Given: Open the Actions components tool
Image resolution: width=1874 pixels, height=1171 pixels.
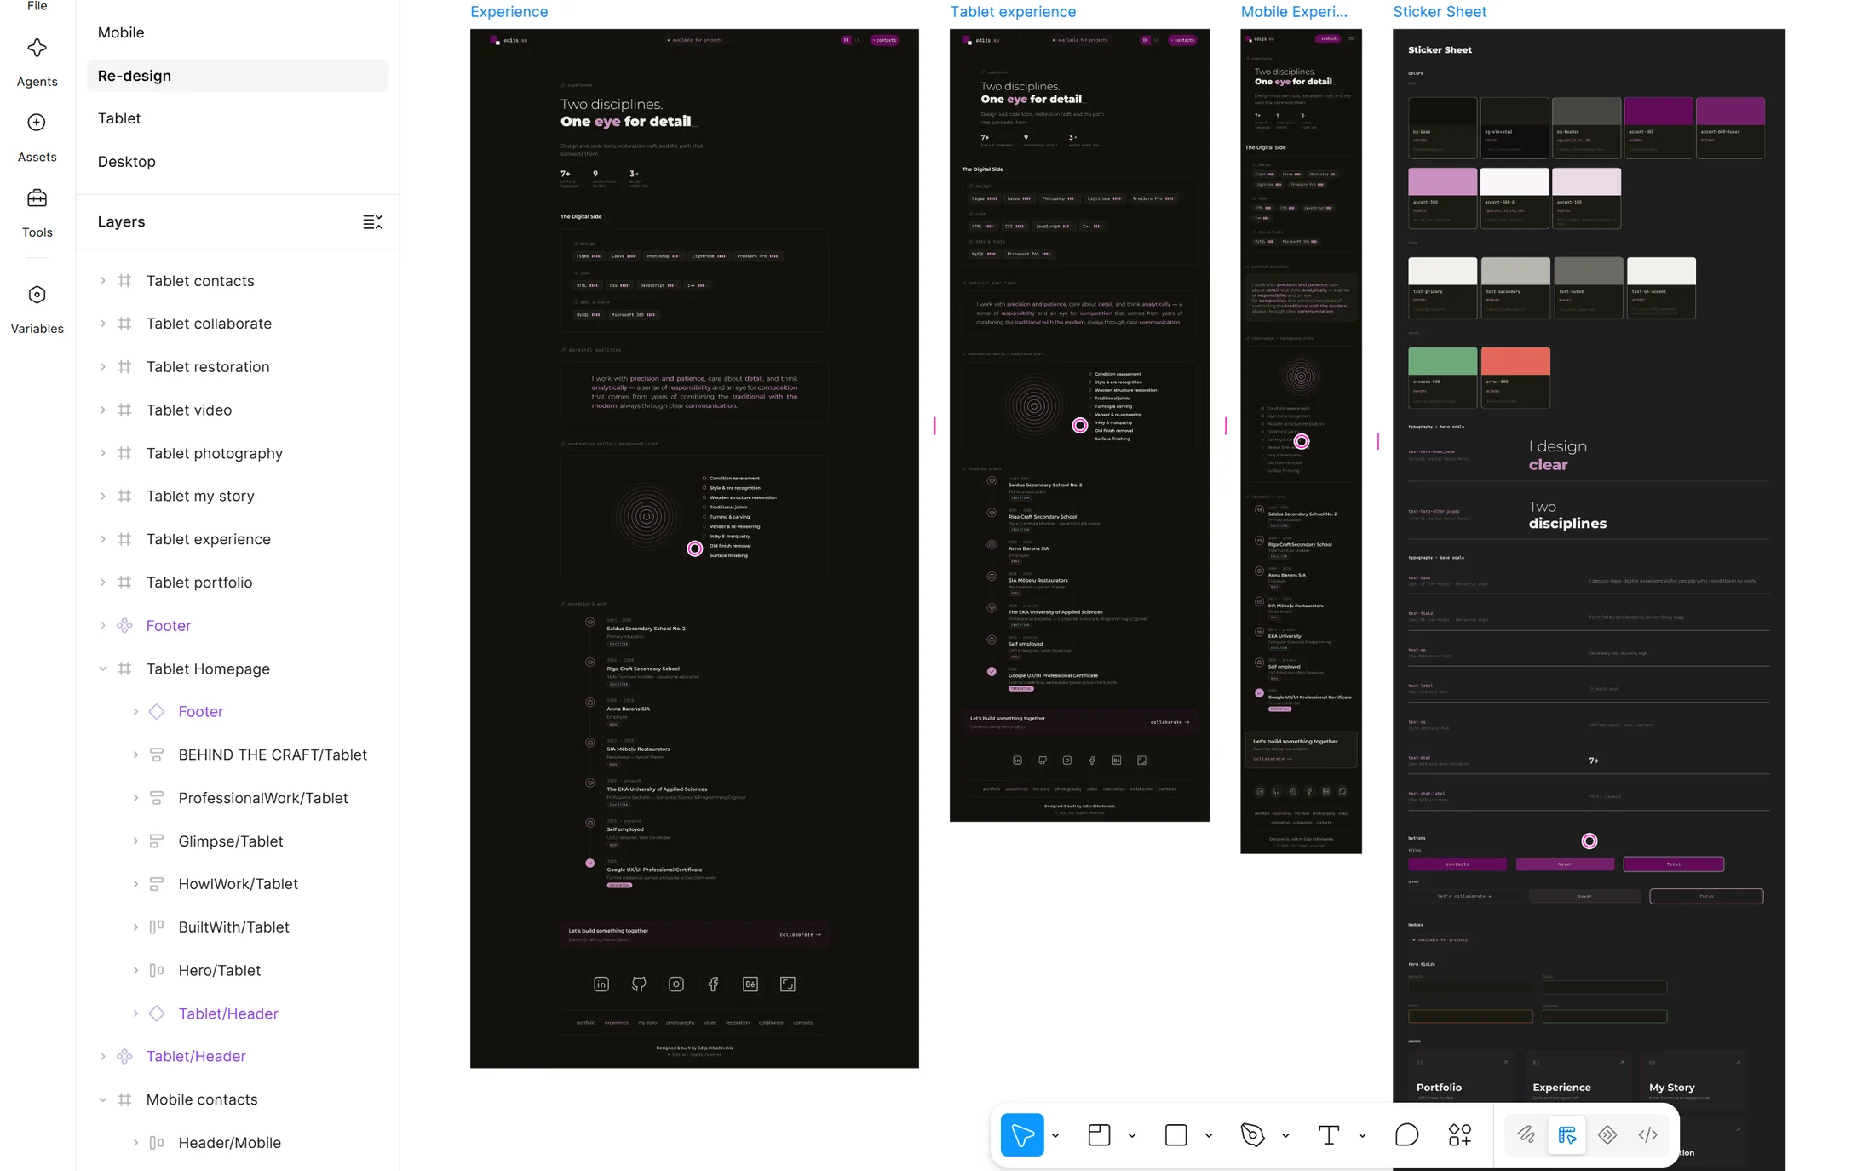Looking at the screenshot, I should point(1460,1134).
